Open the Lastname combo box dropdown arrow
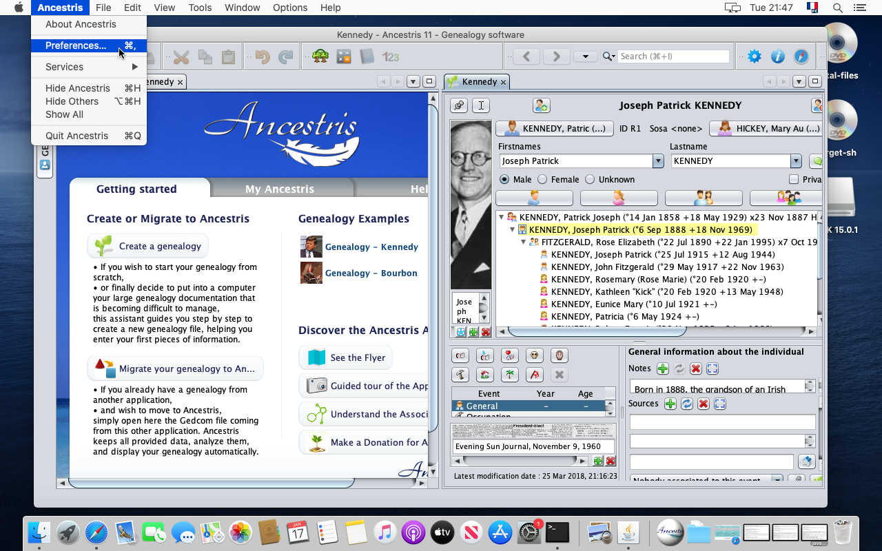The height and width of the screenshot is (551, 882). pyautogui.click(x=796, y=161)
